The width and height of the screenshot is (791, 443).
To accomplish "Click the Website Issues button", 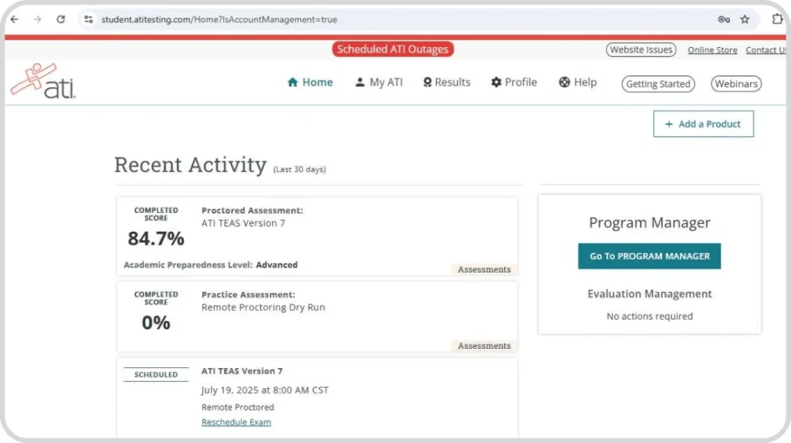I will [x=640, y=49].
